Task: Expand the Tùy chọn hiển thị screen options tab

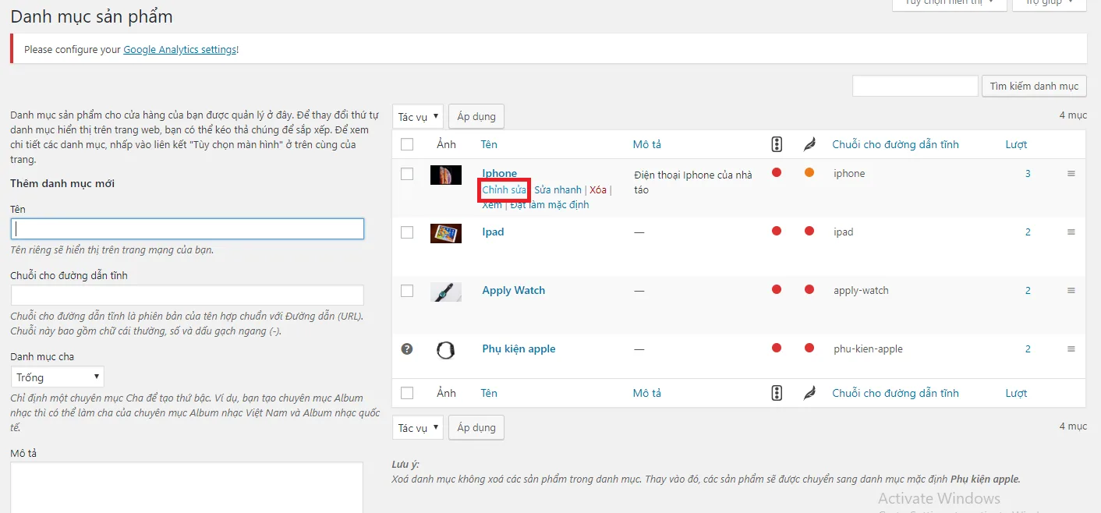Action: [x=949, y=3]
